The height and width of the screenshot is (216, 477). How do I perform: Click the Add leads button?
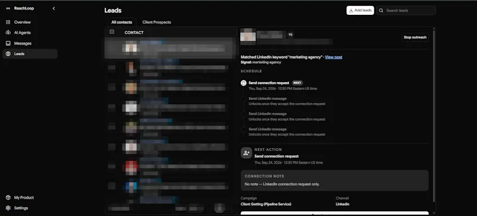point(360,10)
